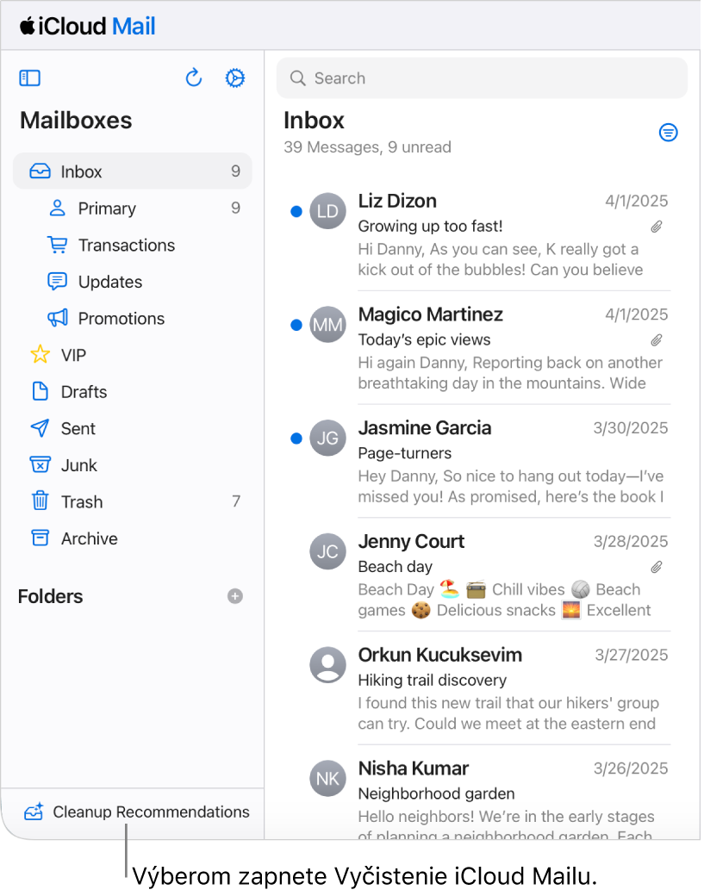The image size is (704, 896).
Task: Click the LD avatar of Liz Dizon
Action: (x=328, y=211)
